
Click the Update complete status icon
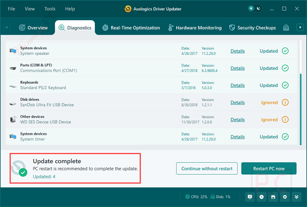[19, 168]
